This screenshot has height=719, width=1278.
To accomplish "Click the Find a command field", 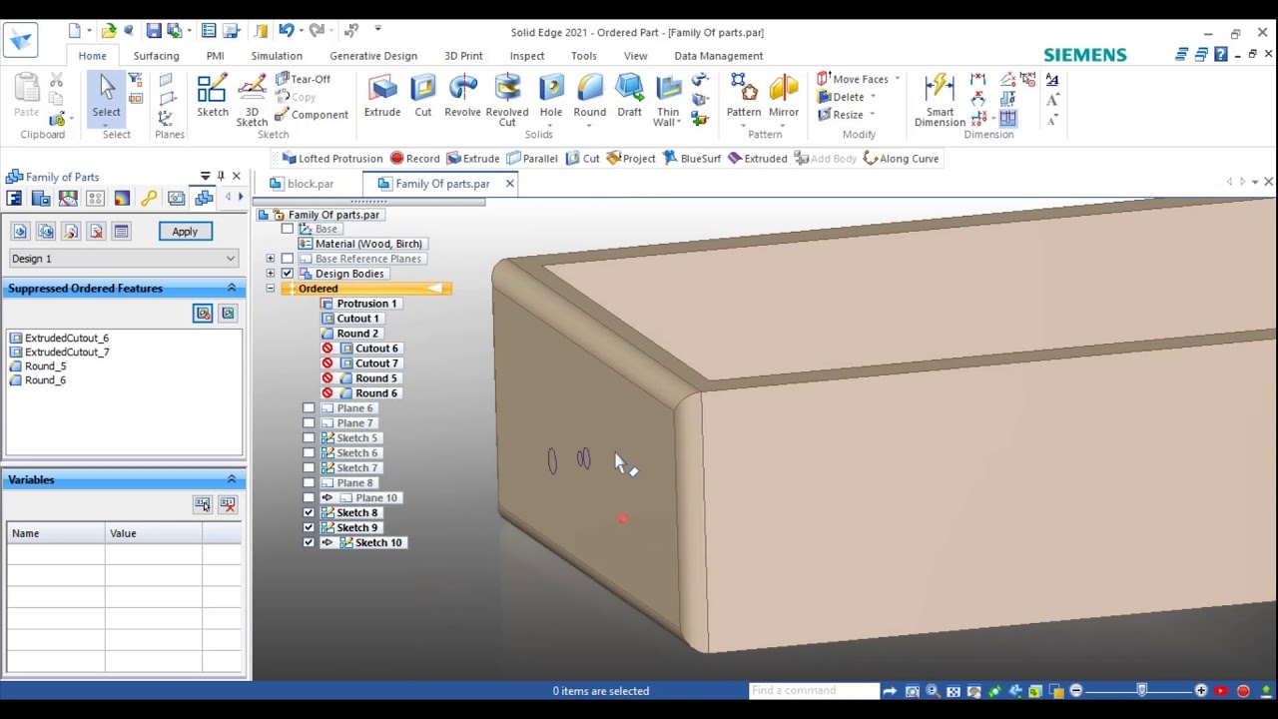I will [813, 691].
